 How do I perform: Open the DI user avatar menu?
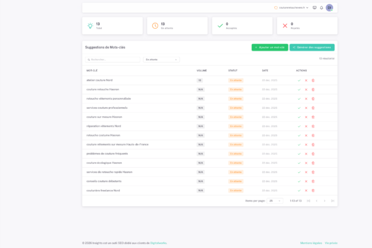[x=329, y=7]
